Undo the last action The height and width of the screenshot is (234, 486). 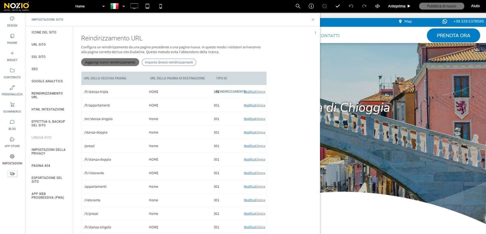point(351,6)
